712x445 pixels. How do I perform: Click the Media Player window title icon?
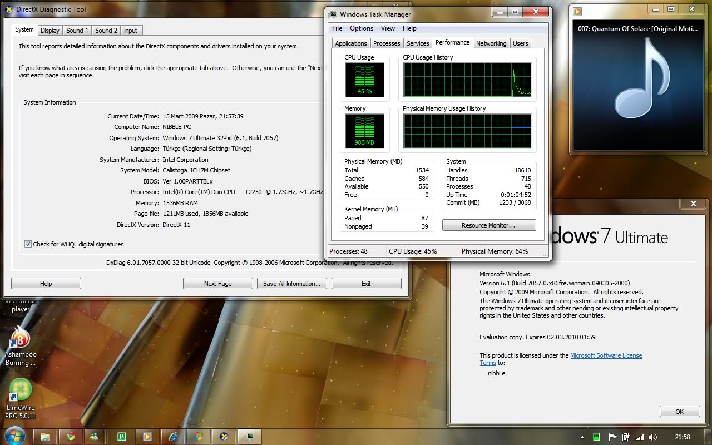coord(578,11)
